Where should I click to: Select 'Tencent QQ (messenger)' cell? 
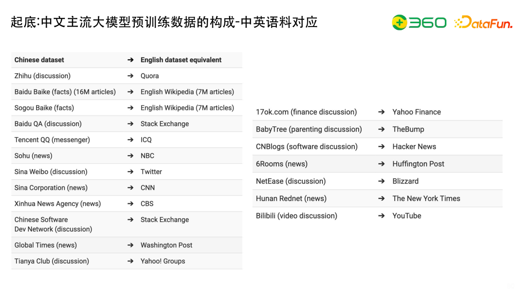(x=52, y=140)
